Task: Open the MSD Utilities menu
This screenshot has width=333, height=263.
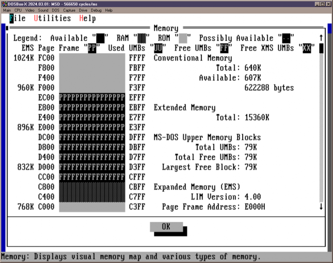Action: (52, 19)
